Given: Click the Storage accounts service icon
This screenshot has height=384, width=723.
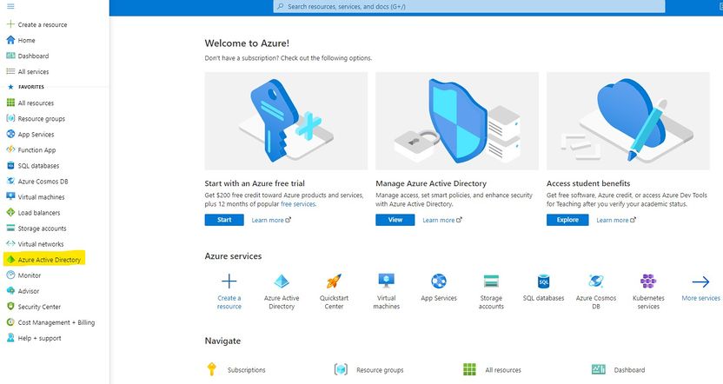Looking at the screenshot, I should (x=491, y=281).
